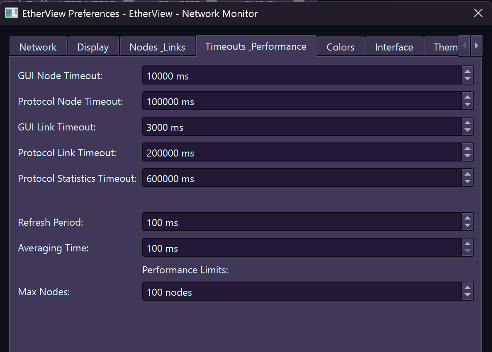Click the left tab scroll arrow
492x352 pixels.
coord(464,46)
